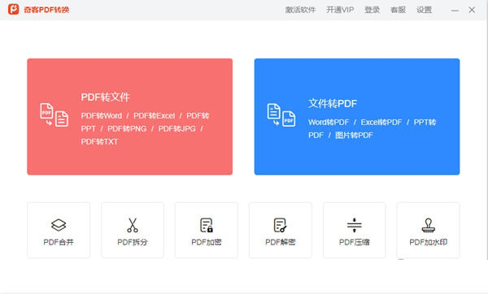This screenshot has width=488, height=294.
Task: Click the 奇客PDF转换 app logo icon
Action: [13, 9]
